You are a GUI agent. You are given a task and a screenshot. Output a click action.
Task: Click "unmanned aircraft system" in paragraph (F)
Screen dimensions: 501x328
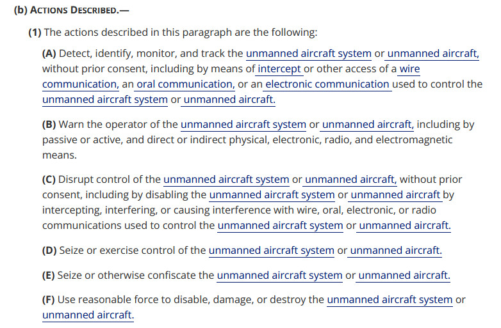[x=390, y=299]
